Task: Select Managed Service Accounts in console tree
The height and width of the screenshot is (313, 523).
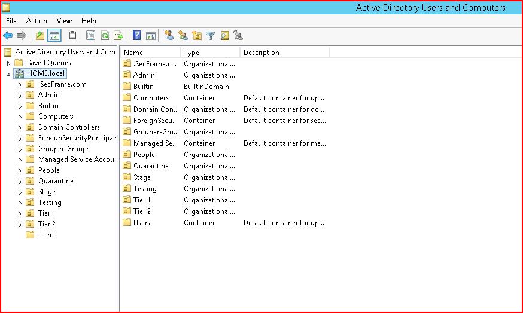Action: [x=77, y=159]
